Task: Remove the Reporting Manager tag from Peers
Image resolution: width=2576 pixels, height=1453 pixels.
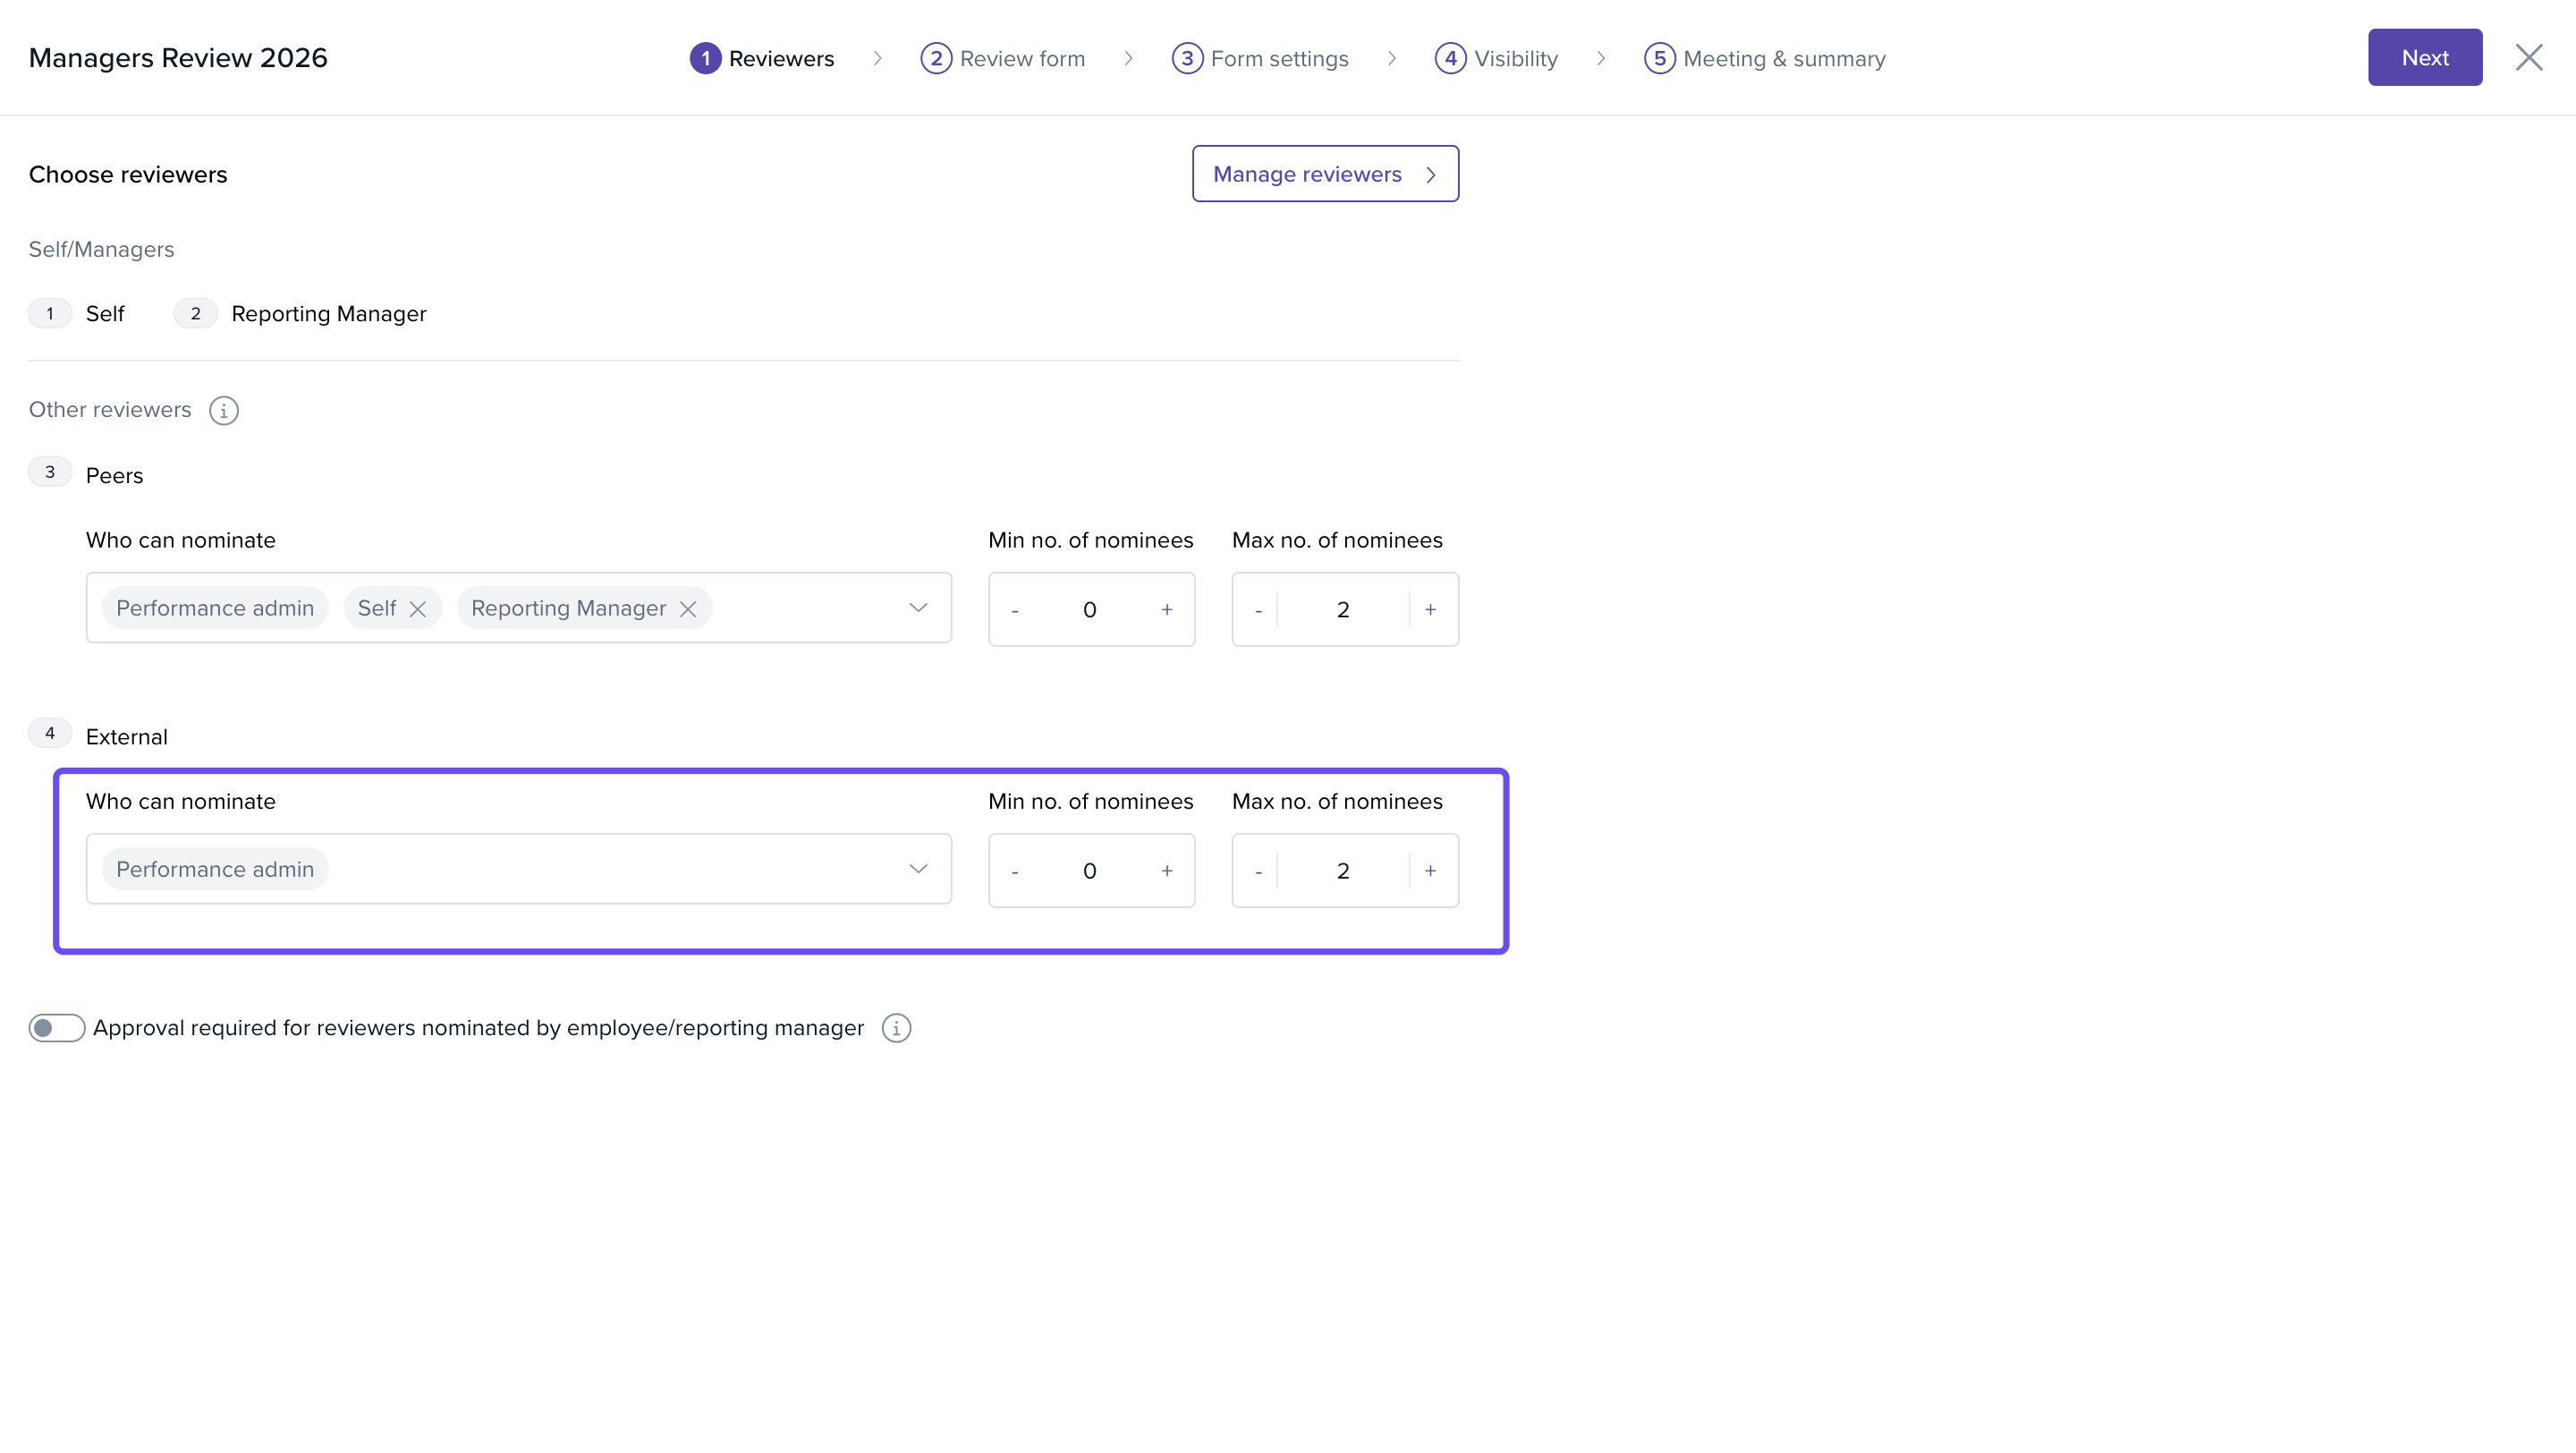Action: tap(688, 609)
